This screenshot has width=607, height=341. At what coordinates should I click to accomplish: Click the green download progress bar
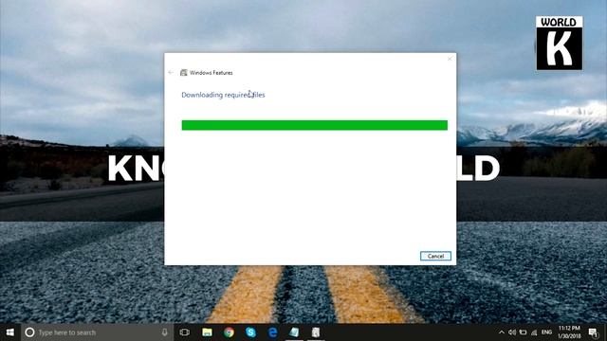point(314,125)
